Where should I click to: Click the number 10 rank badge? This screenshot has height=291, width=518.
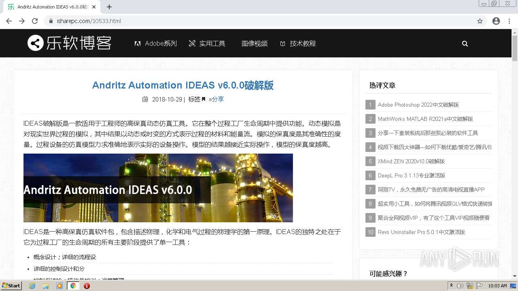(x=370, y=232)
